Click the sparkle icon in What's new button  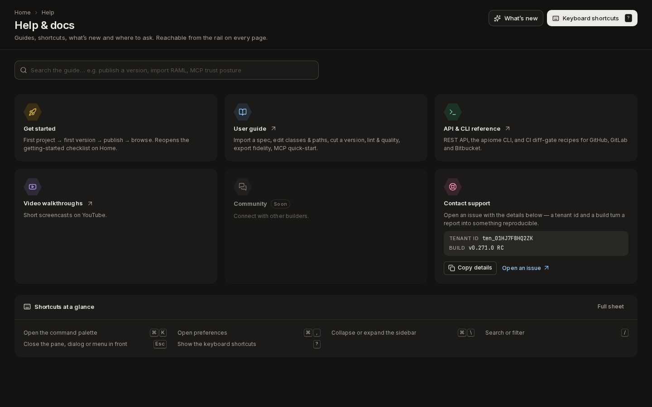click(x=497, y=18)
